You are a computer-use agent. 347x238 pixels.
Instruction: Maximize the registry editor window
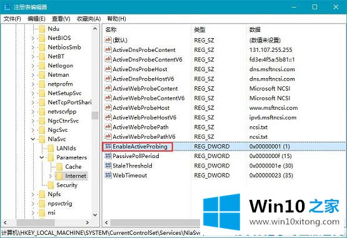[314, 7]
